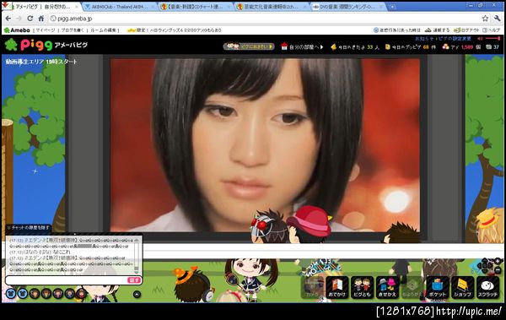Open the きせかえ dress-up icon

pyautogui.click(x=387, y=287)
